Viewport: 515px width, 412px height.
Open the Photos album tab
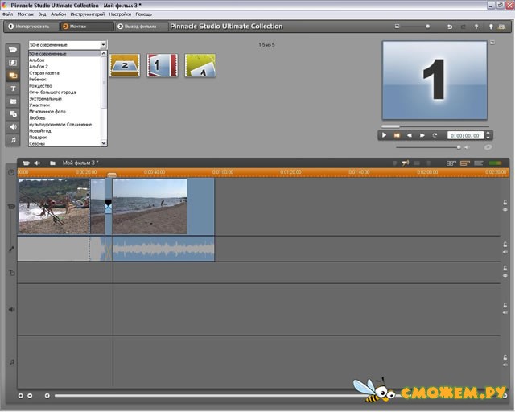(13, 101)
